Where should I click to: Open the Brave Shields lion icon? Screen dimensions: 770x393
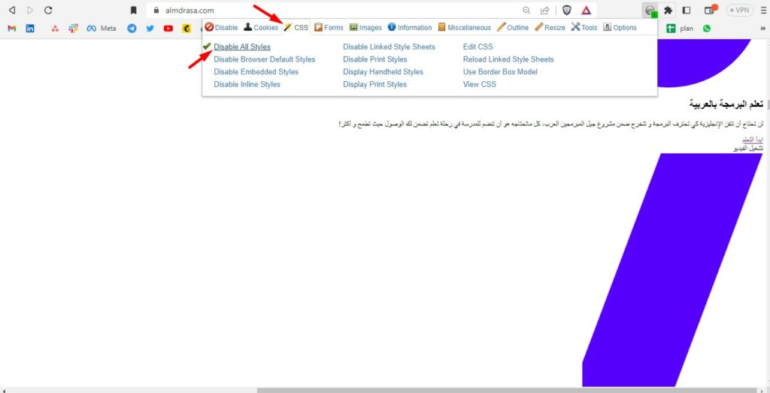pyautogui.click(x=567, y=10)
